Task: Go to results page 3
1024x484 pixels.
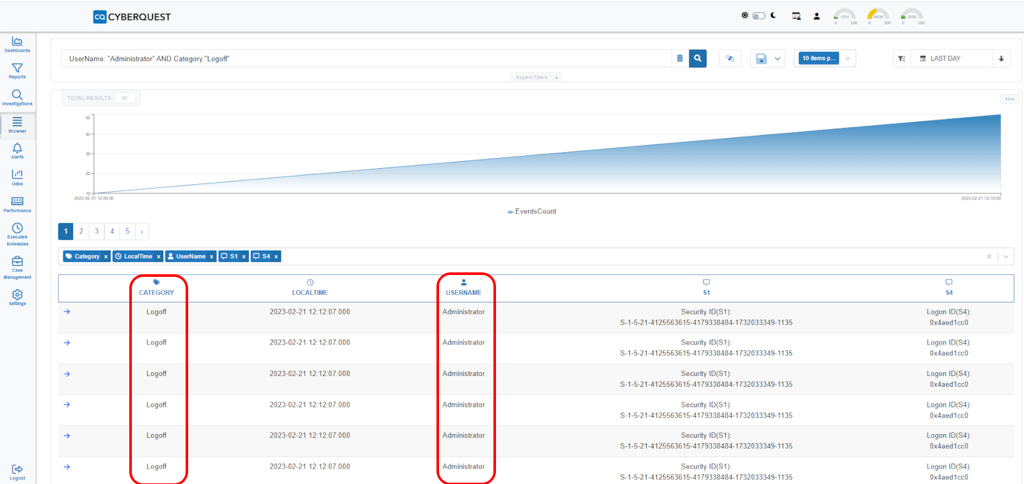Action: 97,231
